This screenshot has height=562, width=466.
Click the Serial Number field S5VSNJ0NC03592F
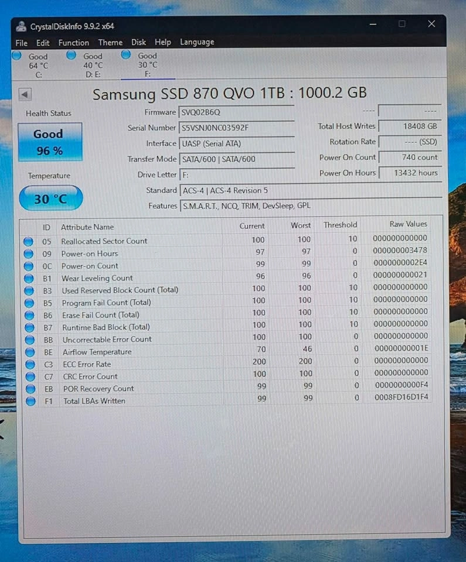click(x=237, y=128)
